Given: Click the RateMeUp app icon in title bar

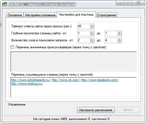Looking at the screenshot, I should coord(4,4).
